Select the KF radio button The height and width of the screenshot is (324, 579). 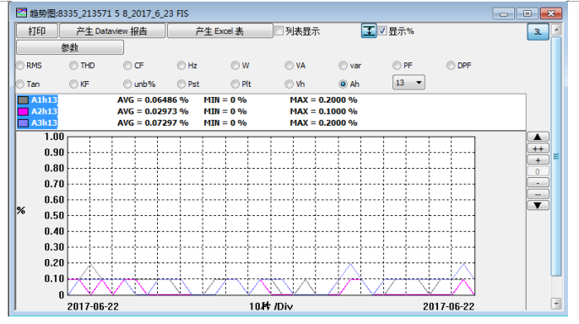(x=73, y=84)
